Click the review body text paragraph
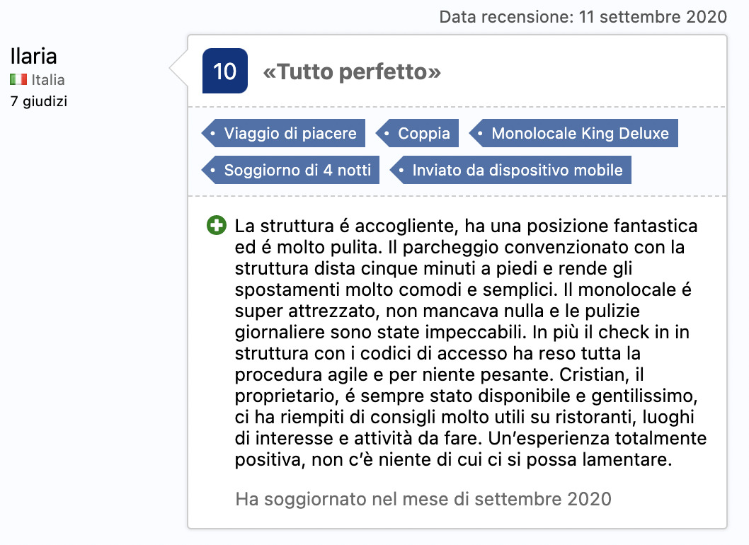The width and height of the screenshot is (749, 545). [x=471, y=343]
